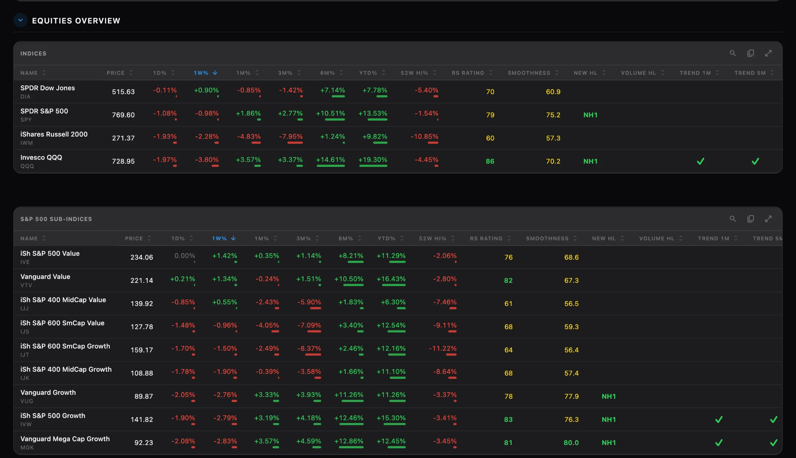Click the iSh S&P 500 Growth Trend 1M checkmark
The height and width of the screenshot is (458, 796).
coord(719,419)
